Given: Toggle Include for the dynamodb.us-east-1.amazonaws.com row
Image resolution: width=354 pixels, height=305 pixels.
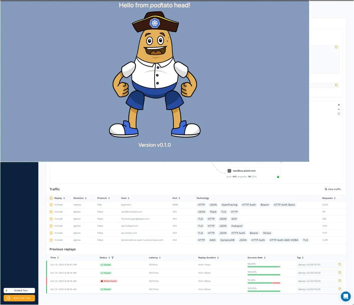Looking at the screenshot, I should tap(51, 240).
